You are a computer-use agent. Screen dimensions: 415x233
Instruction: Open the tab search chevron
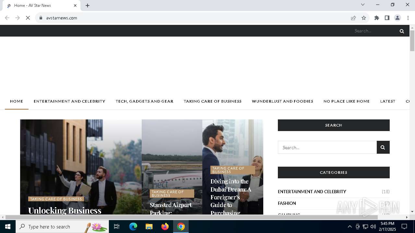pyautogui.click(x=363, y=5)
